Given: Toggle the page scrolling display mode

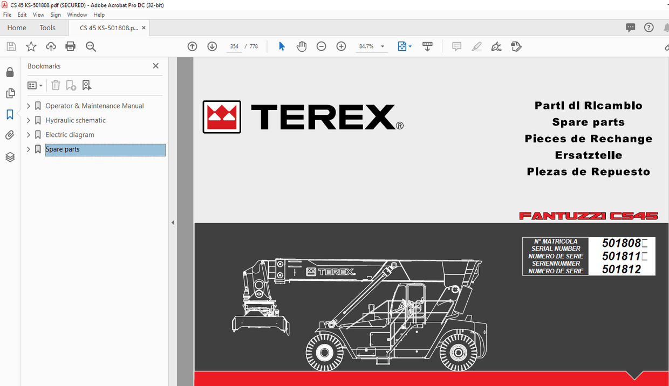Looking at the screenshot, I should click(x=427, y=46).
